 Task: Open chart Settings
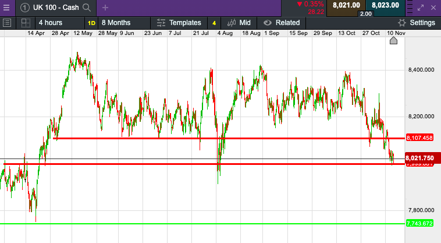pos(417,23)
